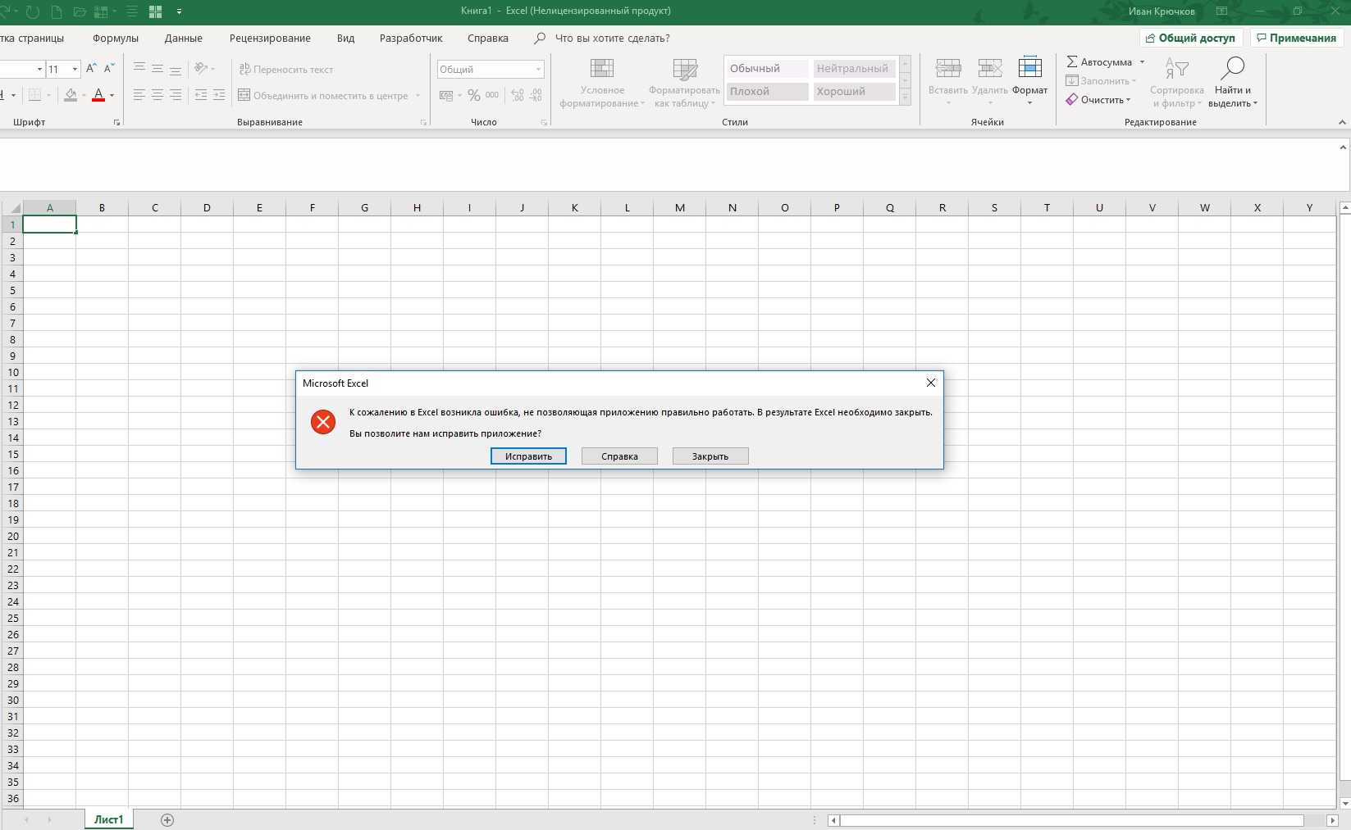The height and width of the screenshot is (830, 1351).
Task: Open the Шрифт group dialog launcher
Action: 116,122
